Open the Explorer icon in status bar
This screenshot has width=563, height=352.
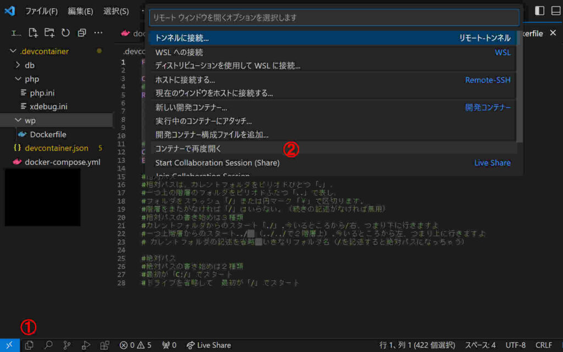pos(30,345)
